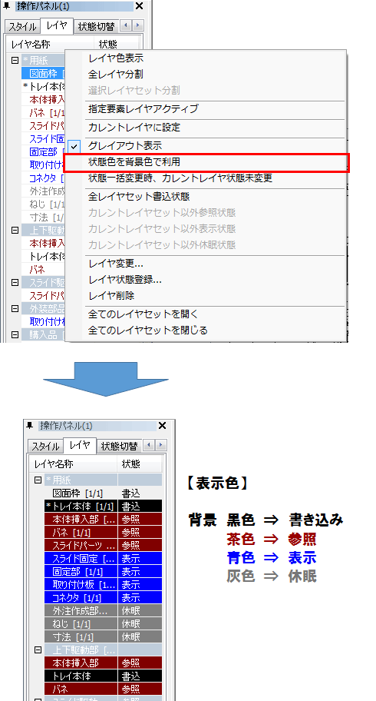Open the 状態切替 tab in the upper panel
The width and height of the screenshot is (376, 701).
(x=96, y=26)
